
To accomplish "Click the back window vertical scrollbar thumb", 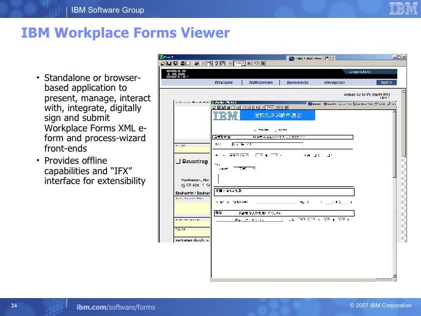I will click(403, 125).
